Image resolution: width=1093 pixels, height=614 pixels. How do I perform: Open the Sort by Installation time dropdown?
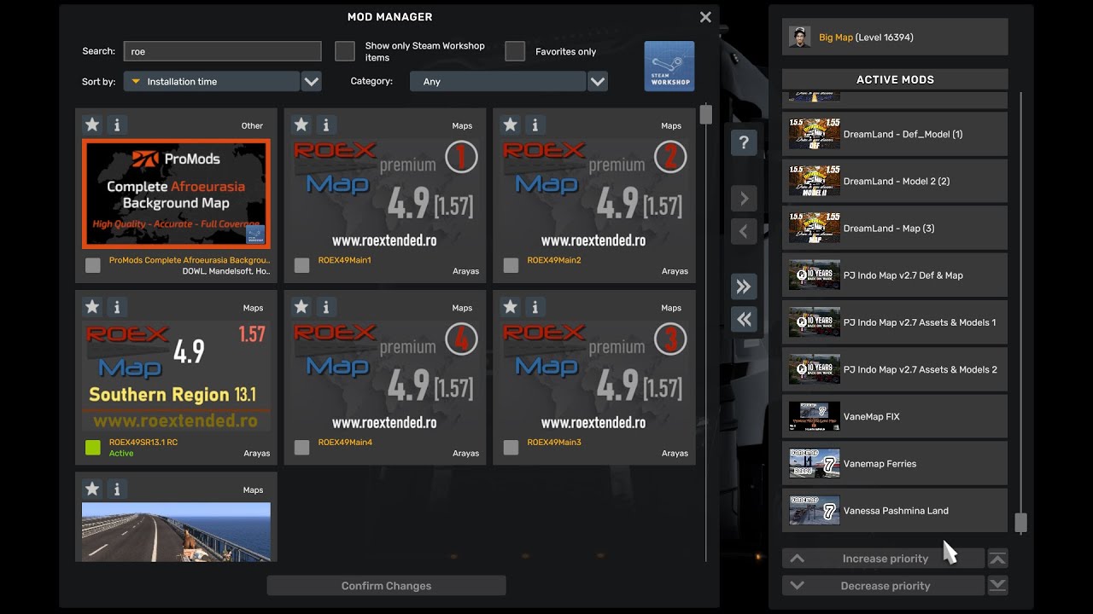tap(211, 82)
